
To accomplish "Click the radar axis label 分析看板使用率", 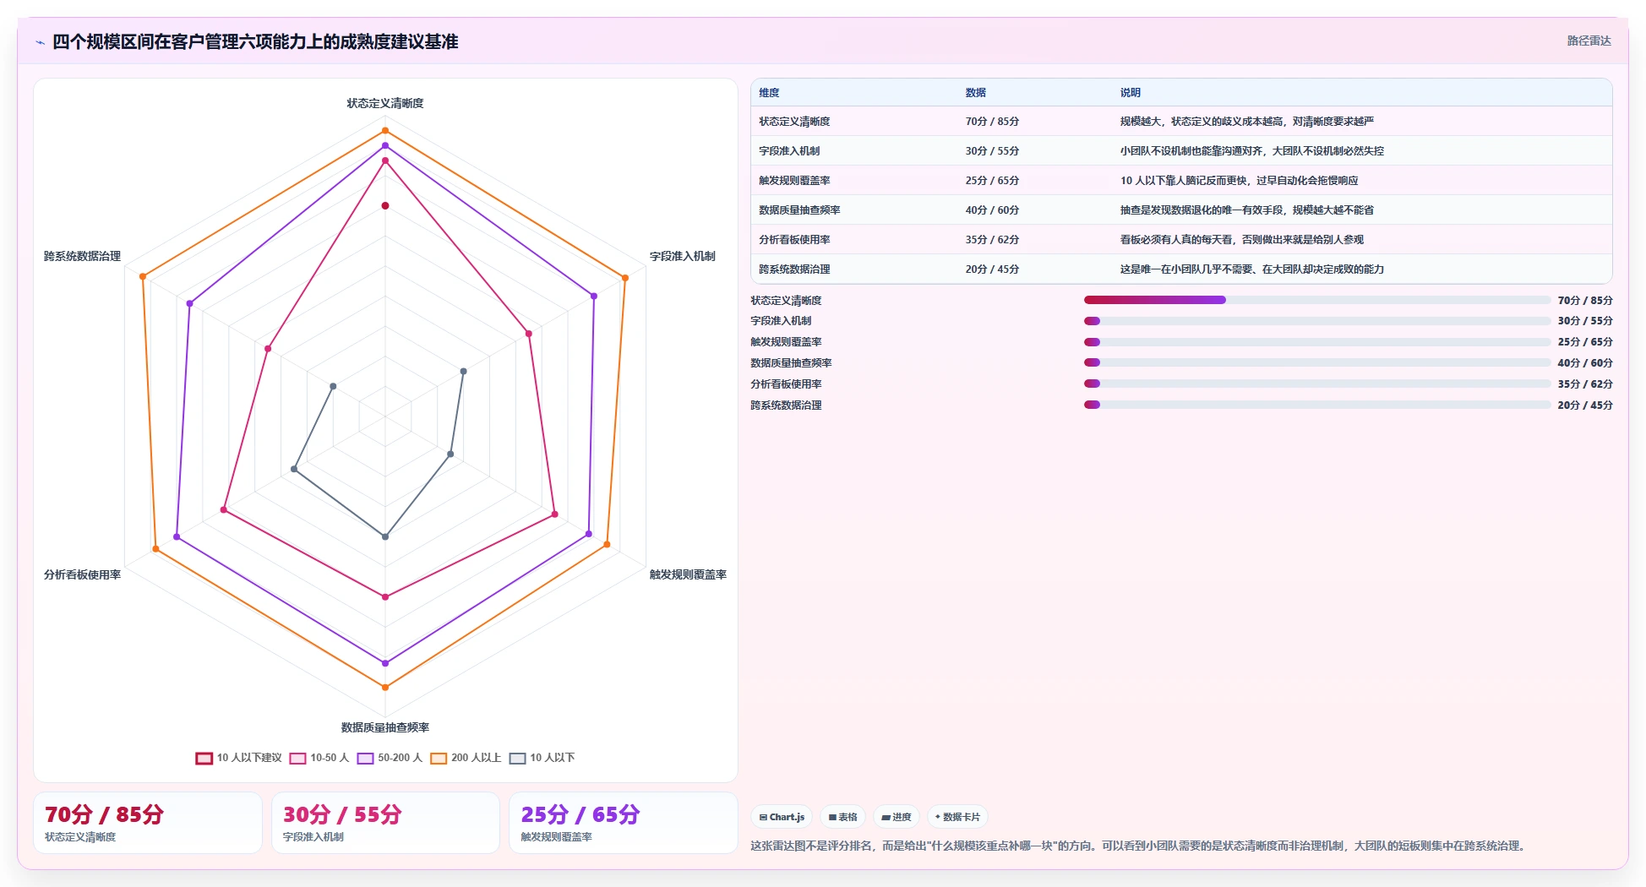I will [83, 574].
